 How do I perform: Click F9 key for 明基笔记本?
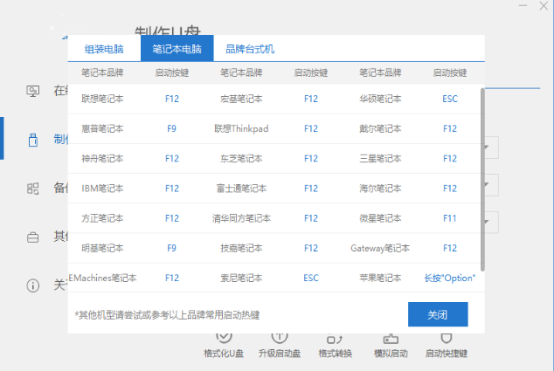(x=172, y=248)
